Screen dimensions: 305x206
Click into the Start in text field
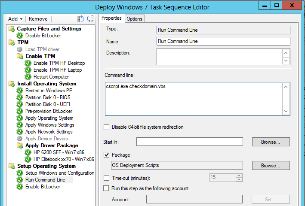coord(189,142)
